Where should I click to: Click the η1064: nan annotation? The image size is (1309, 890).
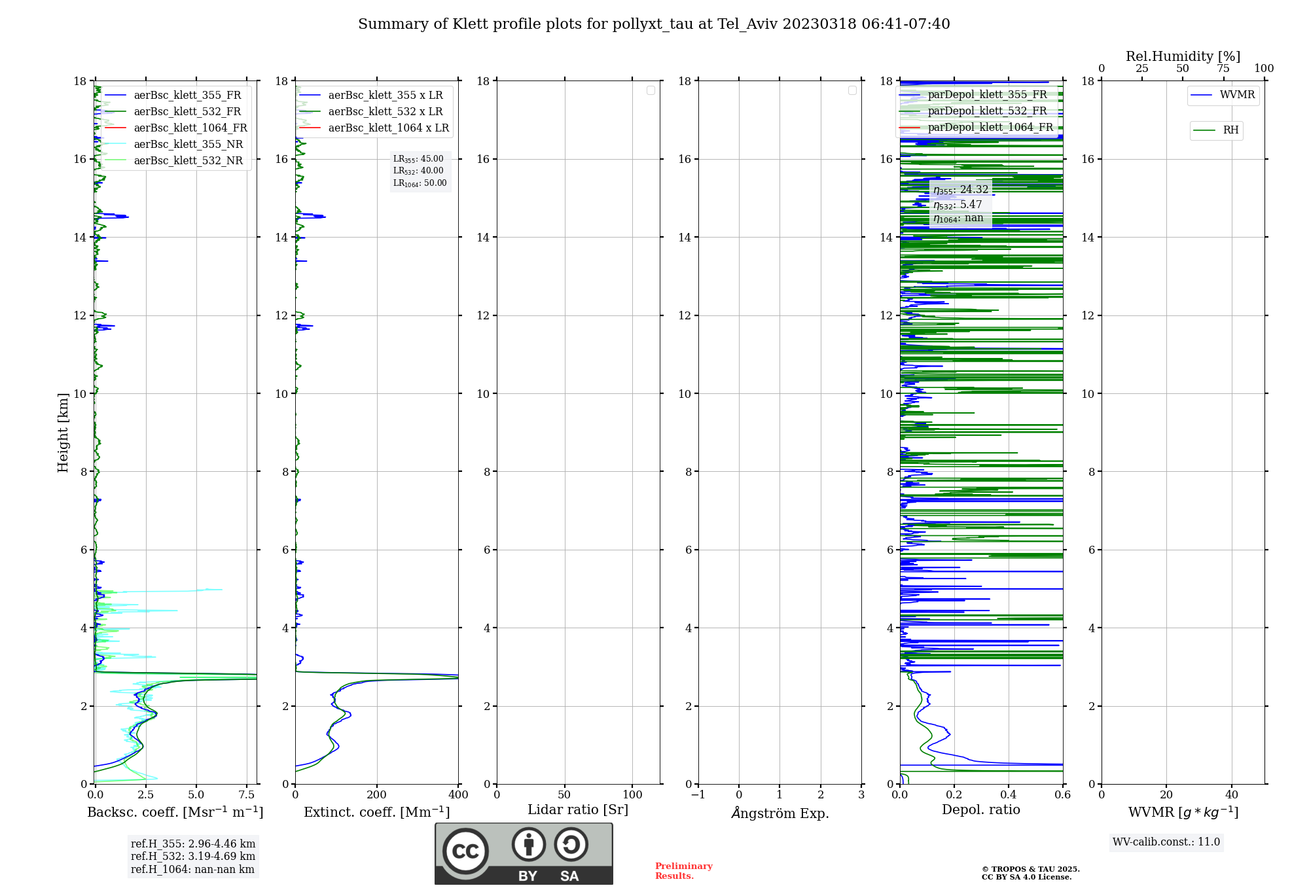click(958, 219)
